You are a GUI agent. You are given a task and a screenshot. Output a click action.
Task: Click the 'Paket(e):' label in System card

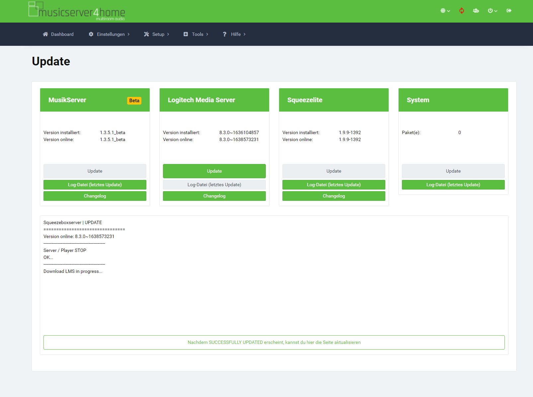pyautogui.click(x=411, y=132)
